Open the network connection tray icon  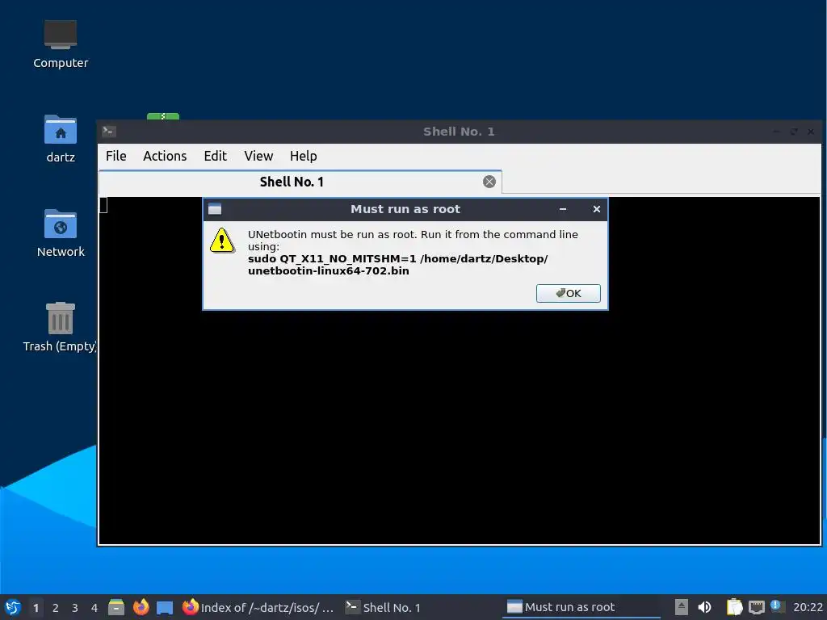pos(757,607)
